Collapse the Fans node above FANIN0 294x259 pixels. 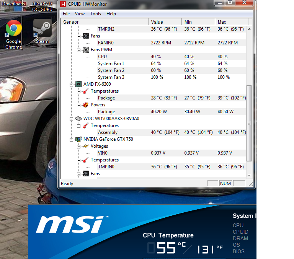click(78, 36)
